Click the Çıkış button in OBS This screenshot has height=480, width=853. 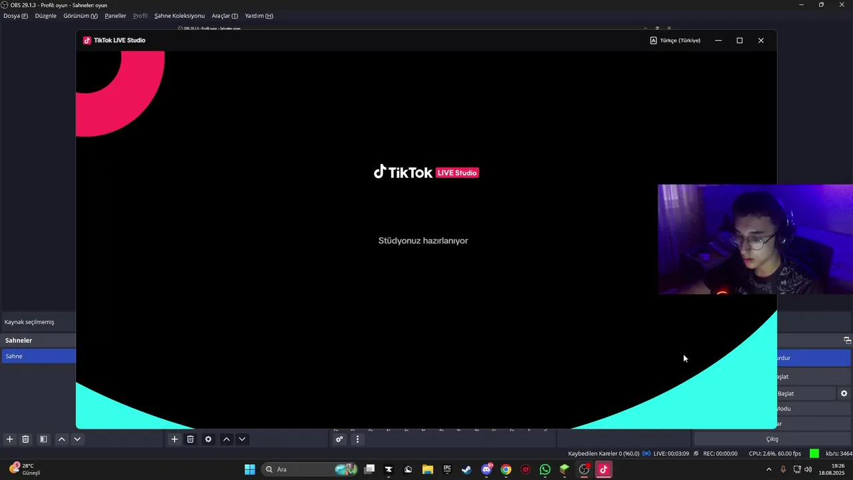pyautogui.click(x=772, y=439)
